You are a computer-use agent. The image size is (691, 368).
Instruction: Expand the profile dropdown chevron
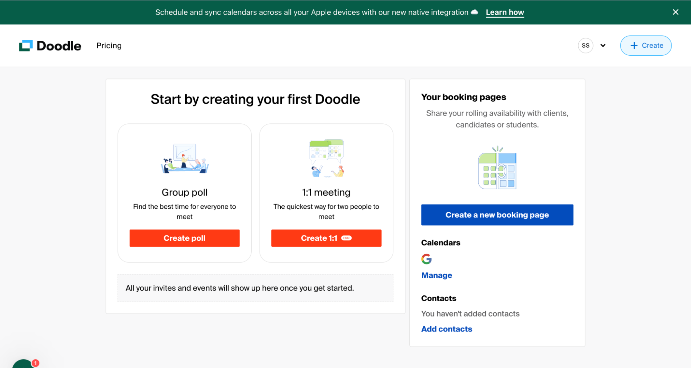click(603, 45)
